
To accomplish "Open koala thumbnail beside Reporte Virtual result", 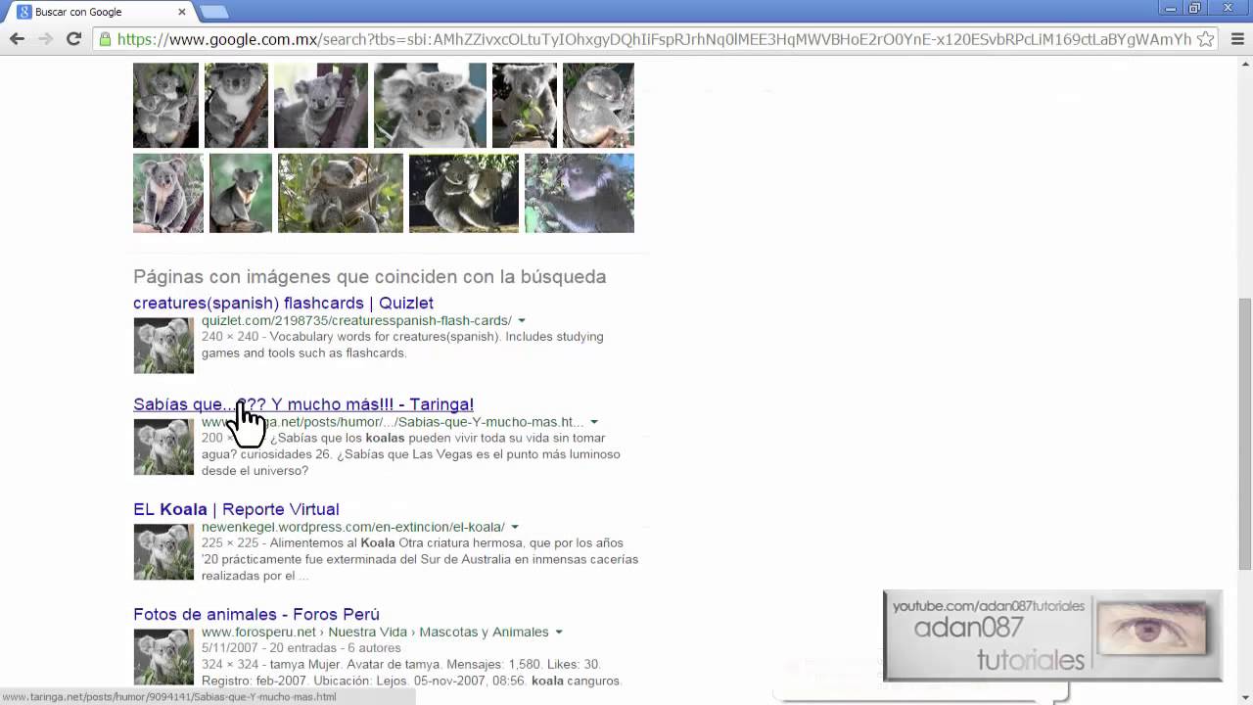I will [163, 552].
